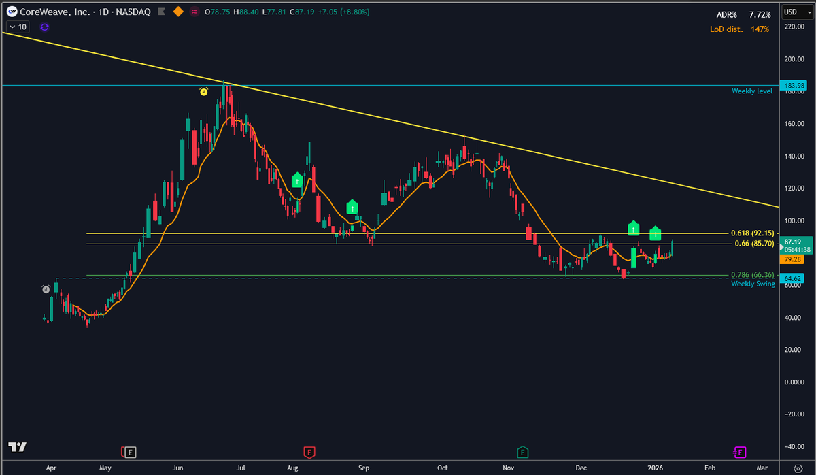Image resolution: width=816 pixels, height=475 pixels.
Task: Click the 0.0000 price axis label
Action: click(x=794, y=382)
